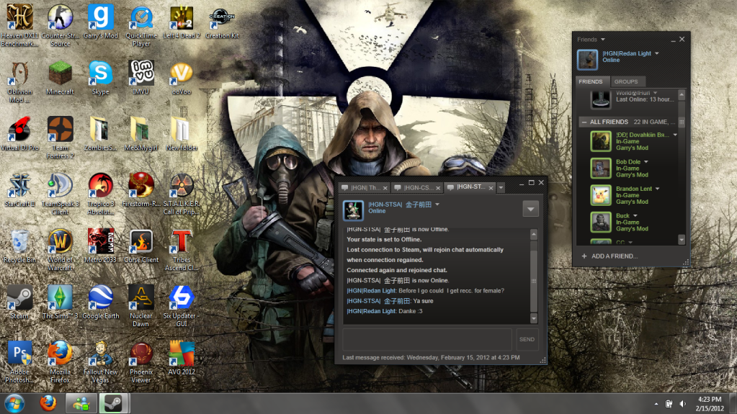This screenshot has width=737, height=414.
Task: Open Virtual DJ Pro icon
Action: pyautogui.click(x=19, y=134)
